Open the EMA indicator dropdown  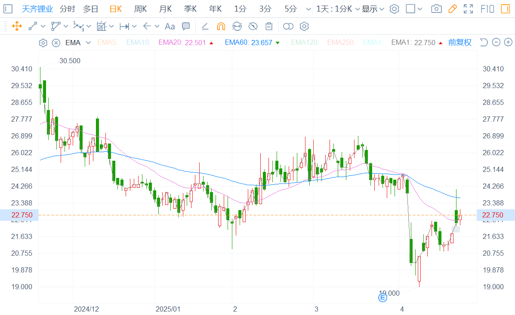click(x=78, y=43)
